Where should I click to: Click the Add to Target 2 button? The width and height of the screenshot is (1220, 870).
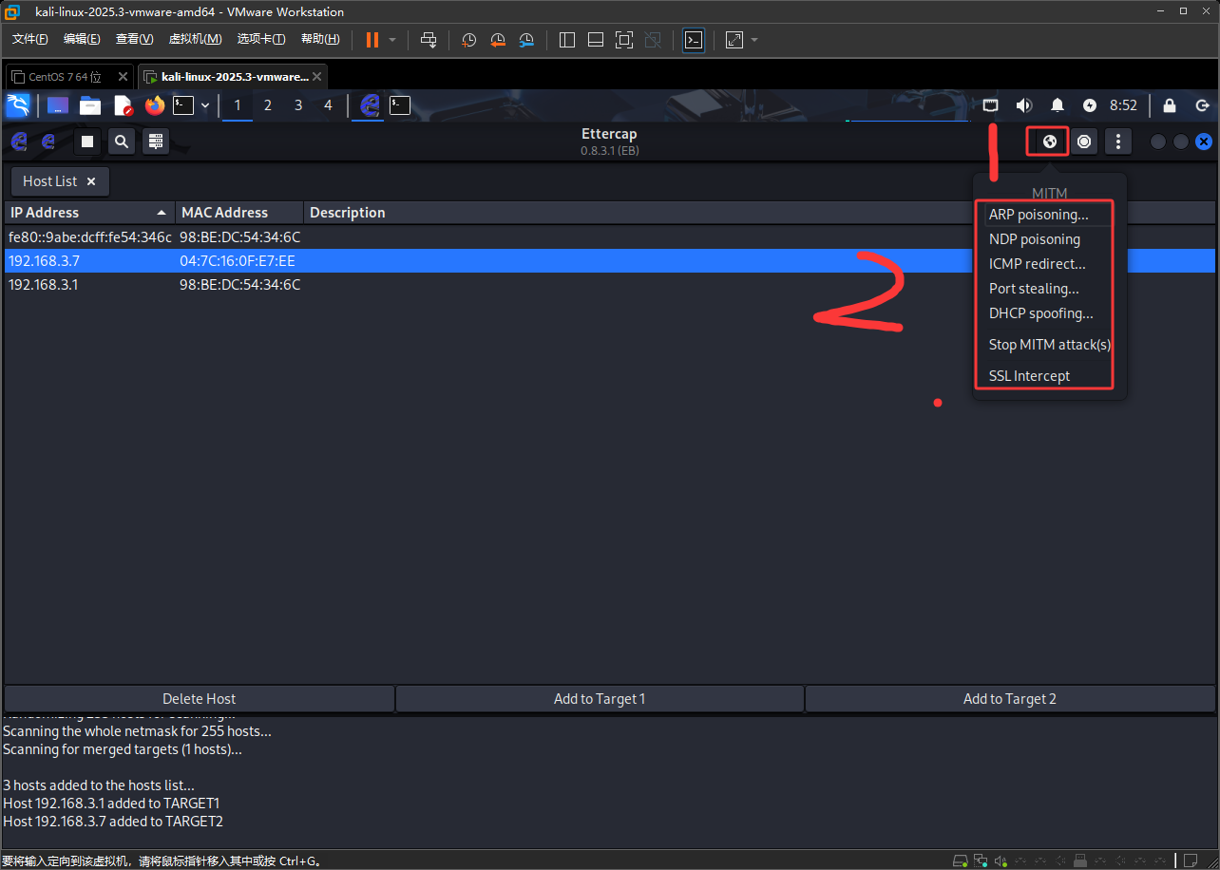click(x=1010, y=699)
